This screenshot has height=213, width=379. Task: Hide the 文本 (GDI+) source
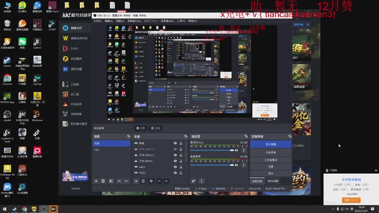tap(175, 161)
